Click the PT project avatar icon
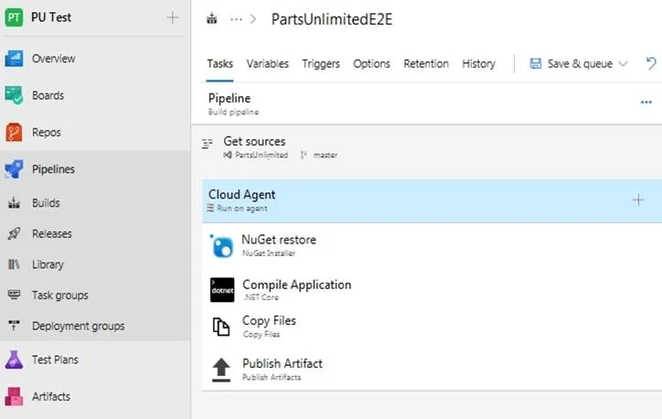This screenshot has width=662, height=419. (x=14, y=17)
